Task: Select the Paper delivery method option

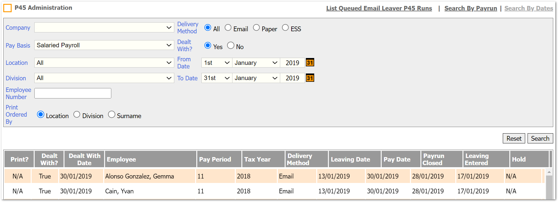Action: coord(256,28)
